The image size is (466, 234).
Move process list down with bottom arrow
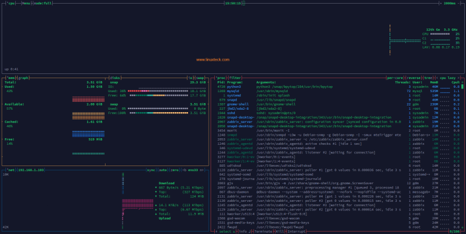[x=462, y=227]
